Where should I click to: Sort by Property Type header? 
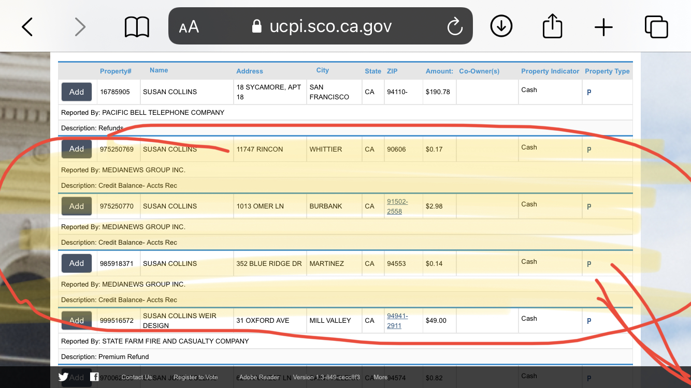tap(607, 71)
